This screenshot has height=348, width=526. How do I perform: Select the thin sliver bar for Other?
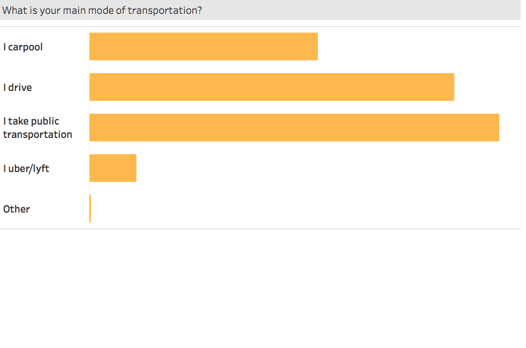(90, 209)
